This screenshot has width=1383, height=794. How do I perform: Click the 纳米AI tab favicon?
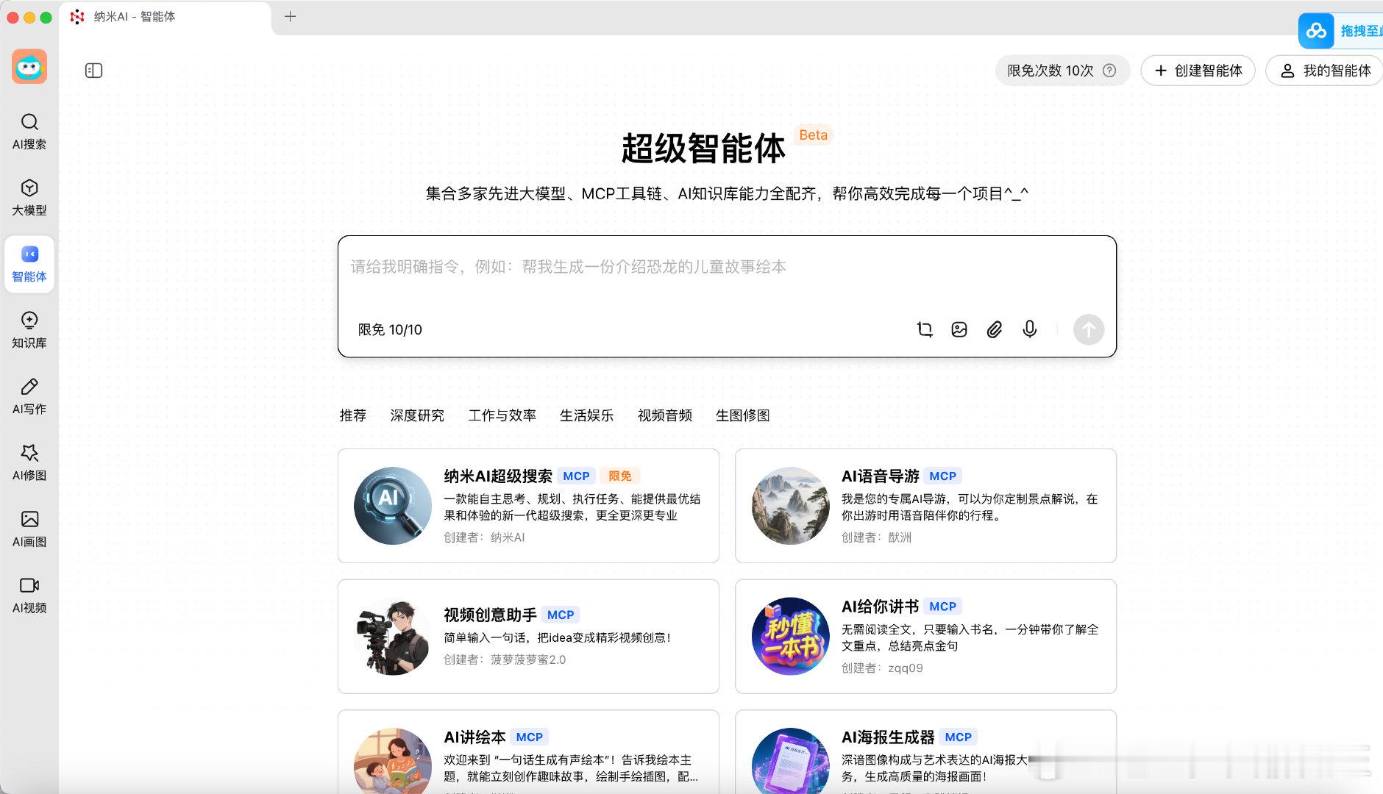point(77,16)
